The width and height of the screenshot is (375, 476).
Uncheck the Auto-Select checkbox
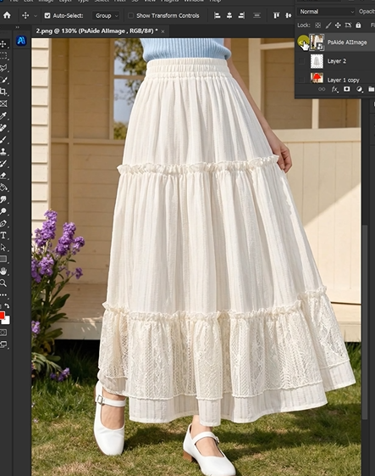tap(47, 15)
